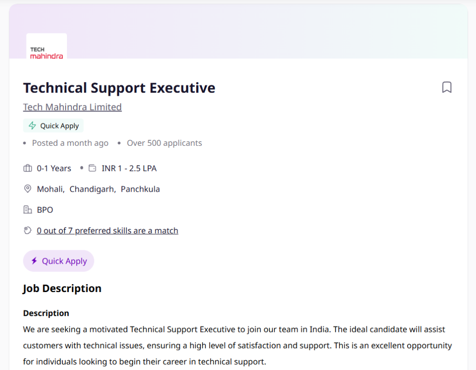Click the Tech Mahindra logo thumbnail
The width and height of the screenshot is (476, 370).
[x=46, y=46]
